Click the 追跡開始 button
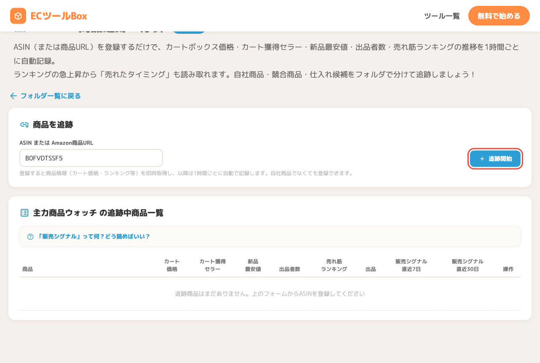 pos(495,159)
